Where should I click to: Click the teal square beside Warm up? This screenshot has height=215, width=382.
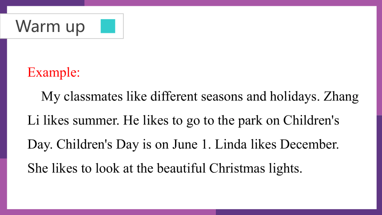[x=108, y=26]
